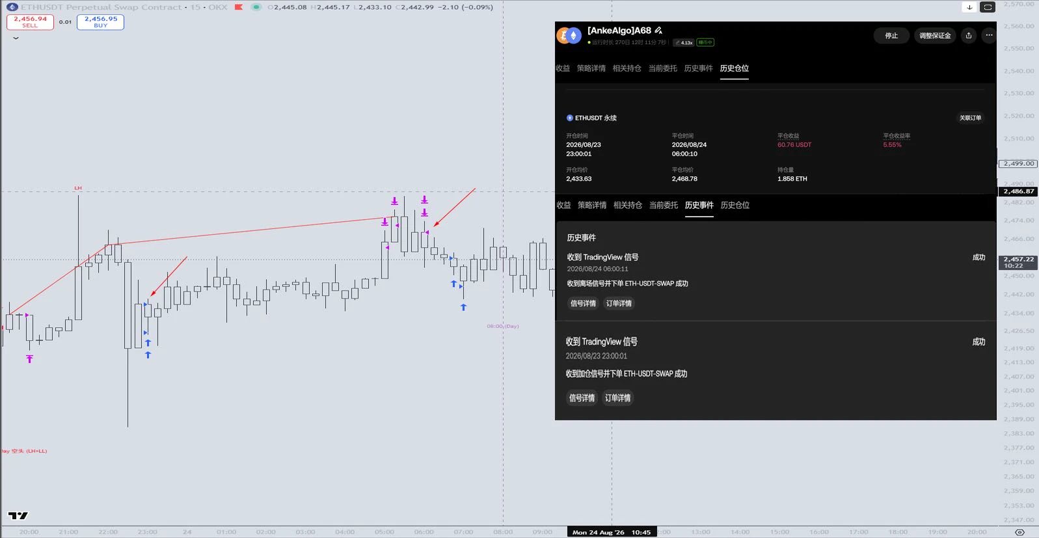Switch to 收益 tab above the event list

click(x=563, y=206)
